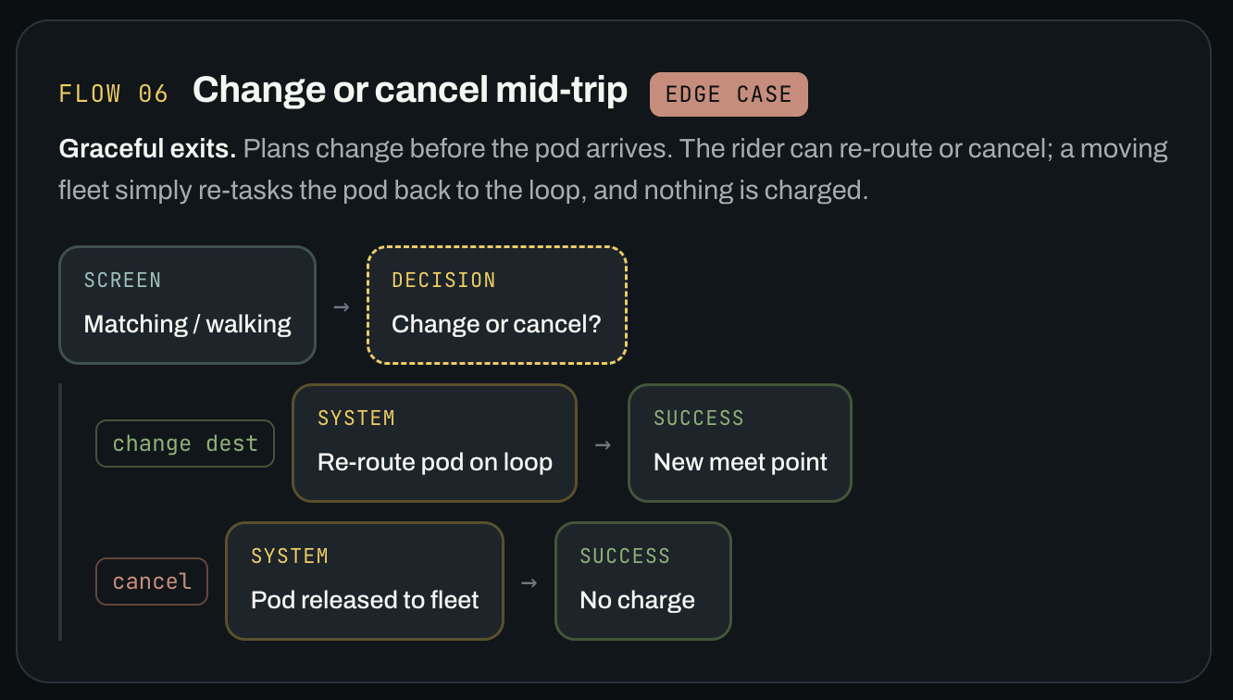Click the DECISION tag in dashed node

tap(443, 280)
